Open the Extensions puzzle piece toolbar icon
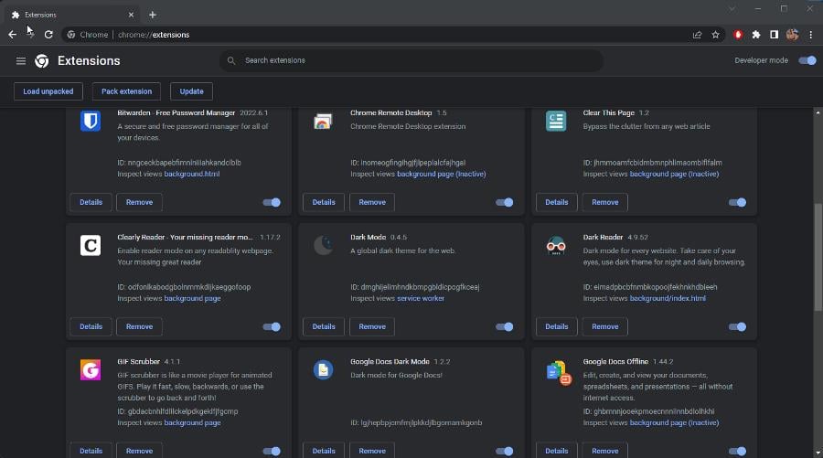 point(756,35)
